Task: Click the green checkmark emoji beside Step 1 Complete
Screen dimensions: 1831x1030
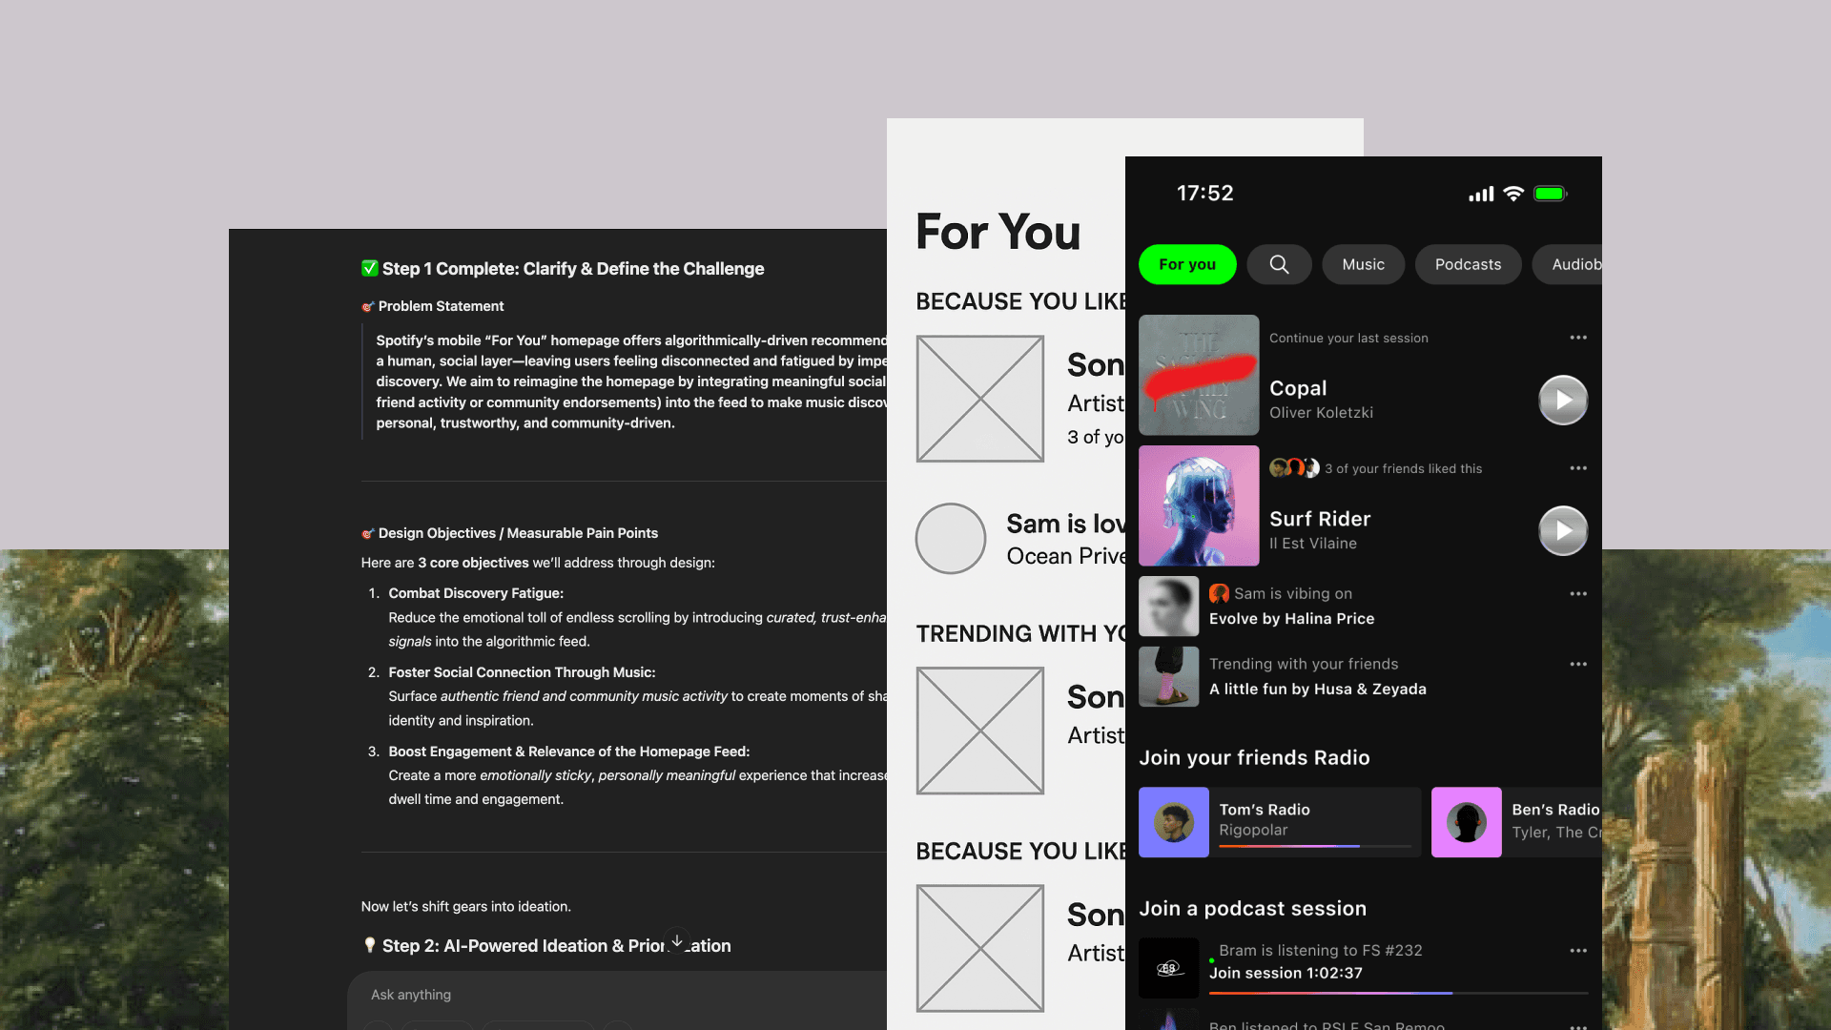Action: coord(369,269)
